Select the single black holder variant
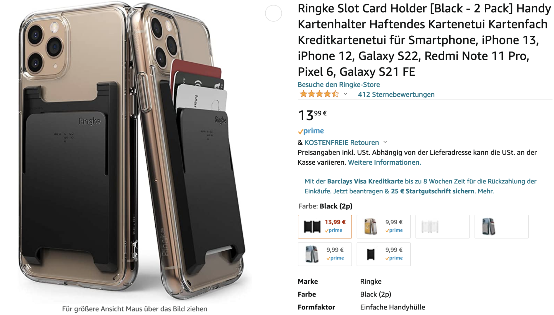Image resolution: width=554 pixels, height=315 pixels. (x=383, y=254)
